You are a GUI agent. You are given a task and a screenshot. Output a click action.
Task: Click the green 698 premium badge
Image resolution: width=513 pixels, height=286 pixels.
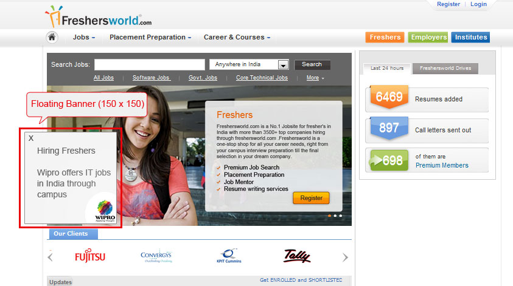(389, 160)
